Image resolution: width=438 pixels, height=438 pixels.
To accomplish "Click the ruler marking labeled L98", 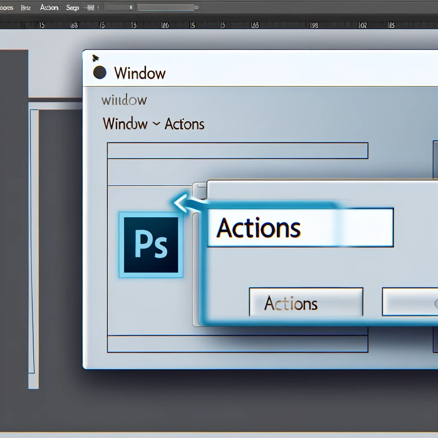I will pyautogui.click(x=314, y=25).
